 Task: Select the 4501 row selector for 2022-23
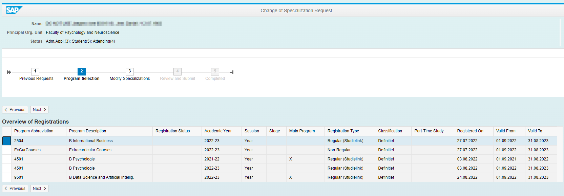click(x=7, y=168)
